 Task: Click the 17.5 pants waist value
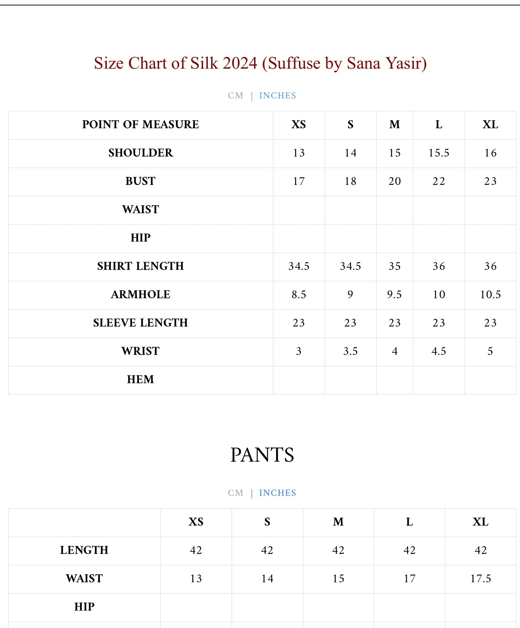tap(480, 579)
